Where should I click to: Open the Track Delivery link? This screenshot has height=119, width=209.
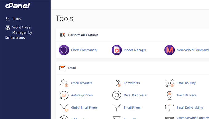186,95
